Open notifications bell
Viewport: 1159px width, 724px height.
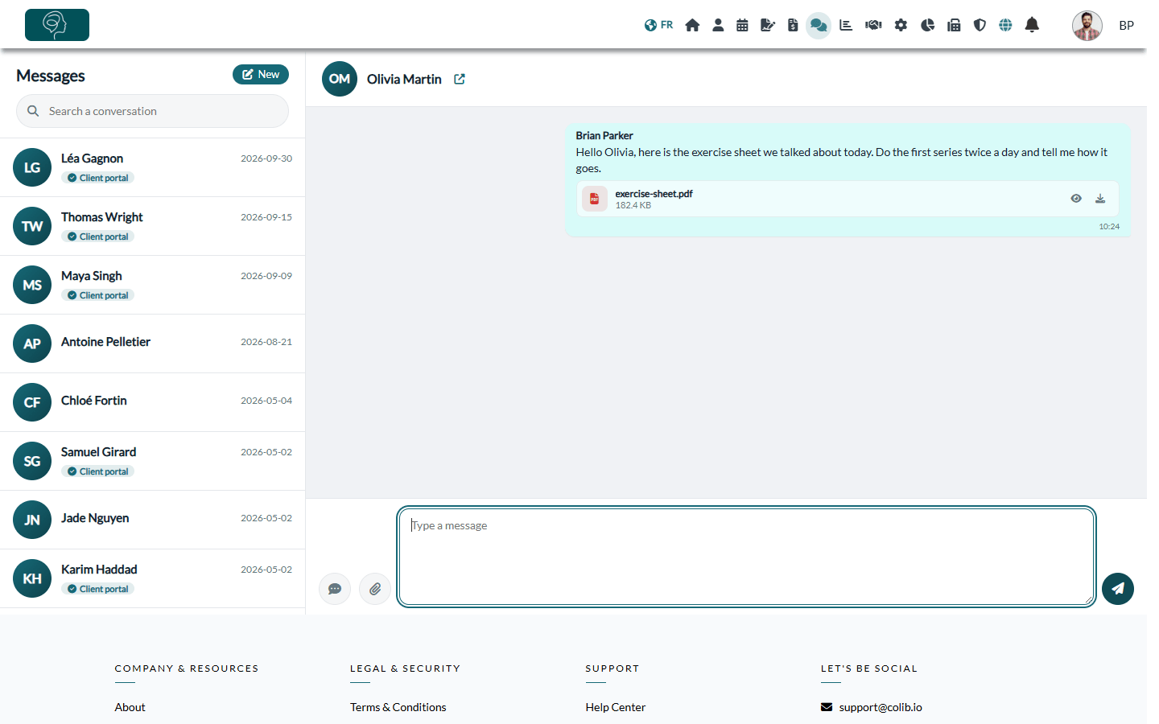pos(1032,25)
